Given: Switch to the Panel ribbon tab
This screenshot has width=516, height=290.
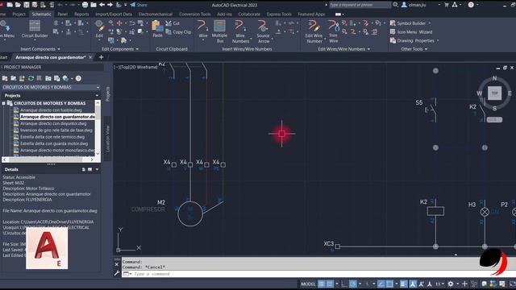Looking at the screenshot, I should click(63, 14).
